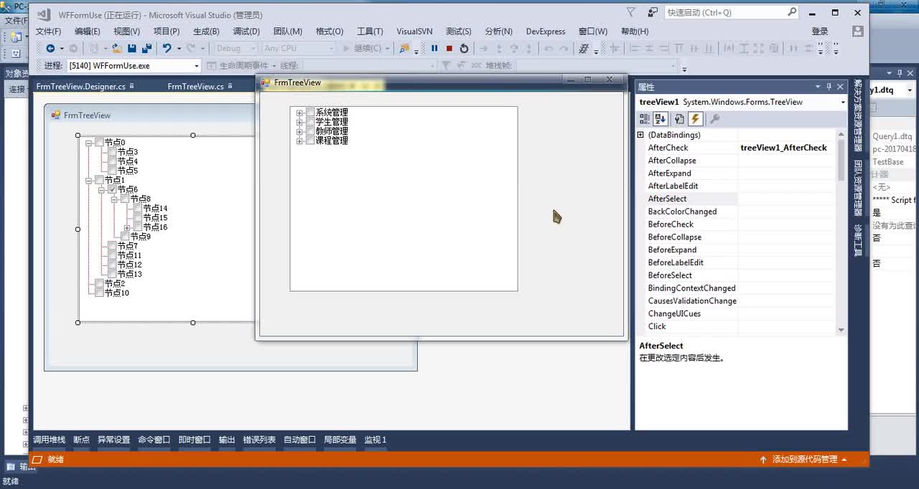
Task: Click the Visual Studio logo in the title bar
Action: (x=44, y=14)
